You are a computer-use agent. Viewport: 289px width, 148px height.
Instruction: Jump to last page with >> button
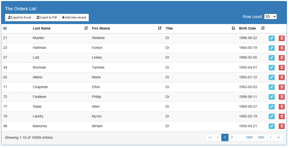tap(278, 137)
